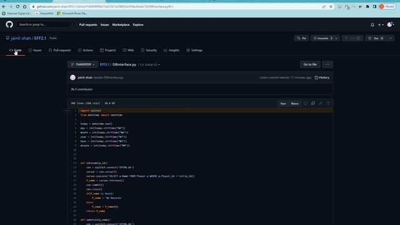This screenshot has height=225, width=400.
Task: Switch to the Insights tab
Action: click(x=172, y=50)
